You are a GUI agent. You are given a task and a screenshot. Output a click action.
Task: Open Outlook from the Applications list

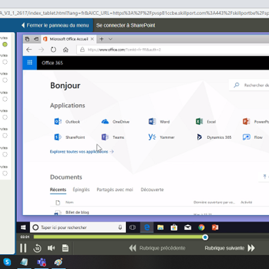point(67,122)
